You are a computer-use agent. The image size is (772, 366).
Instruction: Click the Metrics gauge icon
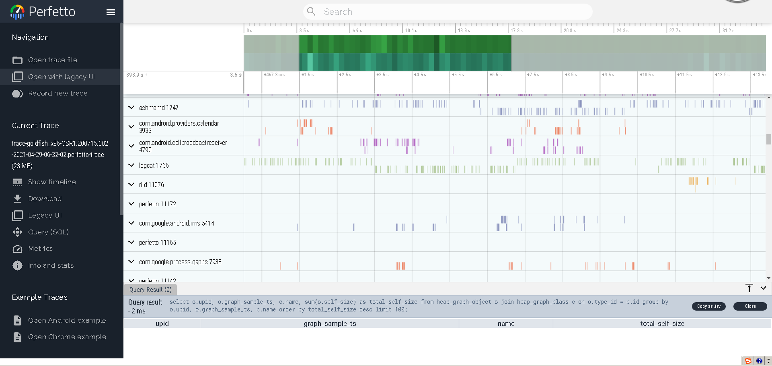pos(17,249)
